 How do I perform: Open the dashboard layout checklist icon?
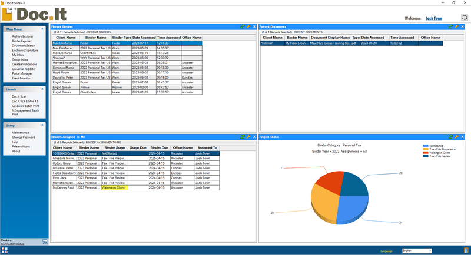click(x=5, y=250)
